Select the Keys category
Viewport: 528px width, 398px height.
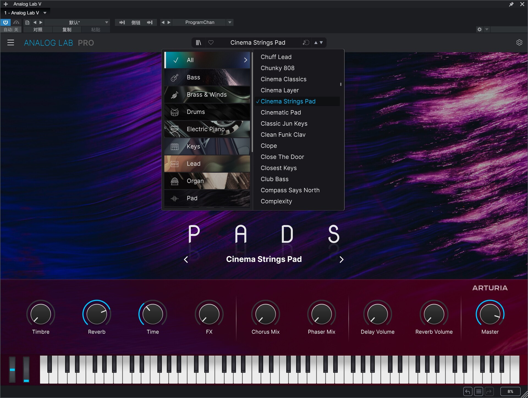pyautogui.click(x=207, y=147)
